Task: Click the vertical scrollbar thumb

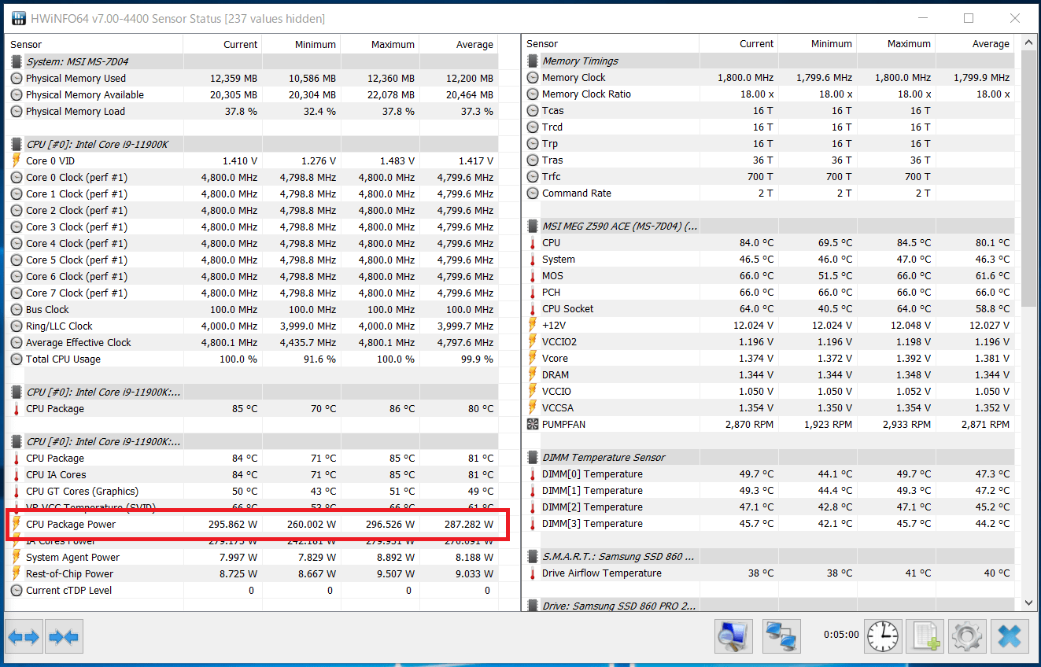Action: pos(1028,179)
